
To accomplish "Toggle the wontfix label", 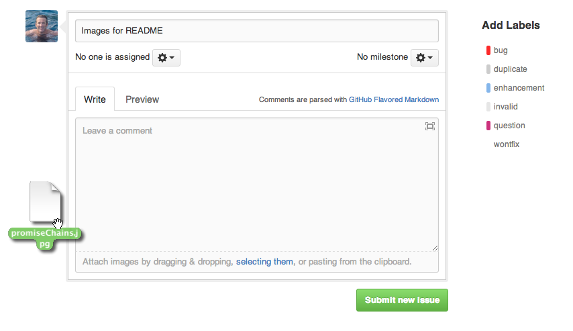I will (507, 144).
